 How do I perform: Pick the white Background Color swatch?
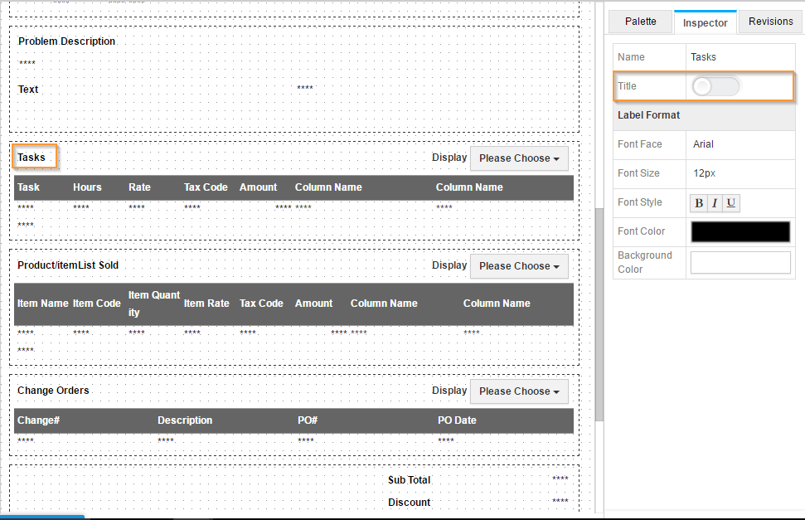pos(740,263)
